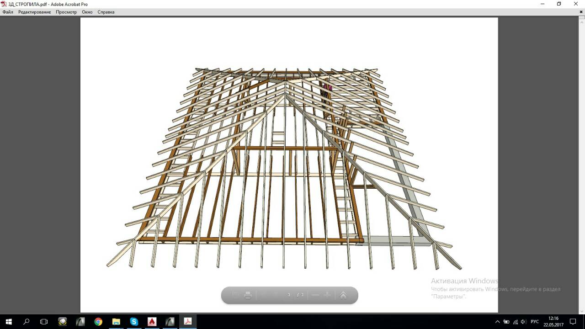The width and height of the screenshot is (585, 329).
Task: Click the save icon in floating toolbar
Action: 235,295
